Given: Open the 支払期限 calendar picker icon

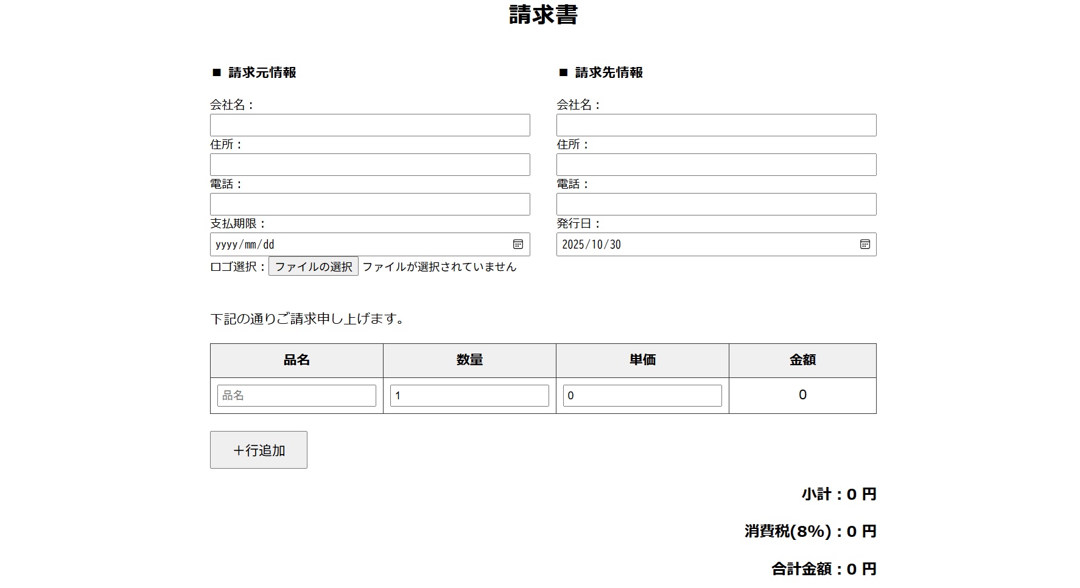Looking at the screenshot, I should [517, 244].
